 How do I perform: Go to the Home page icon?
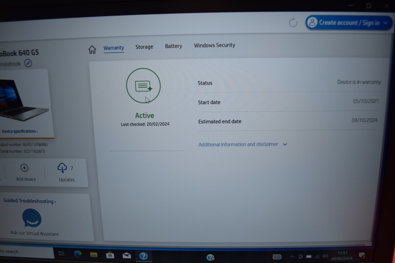[x=92, y=50]
